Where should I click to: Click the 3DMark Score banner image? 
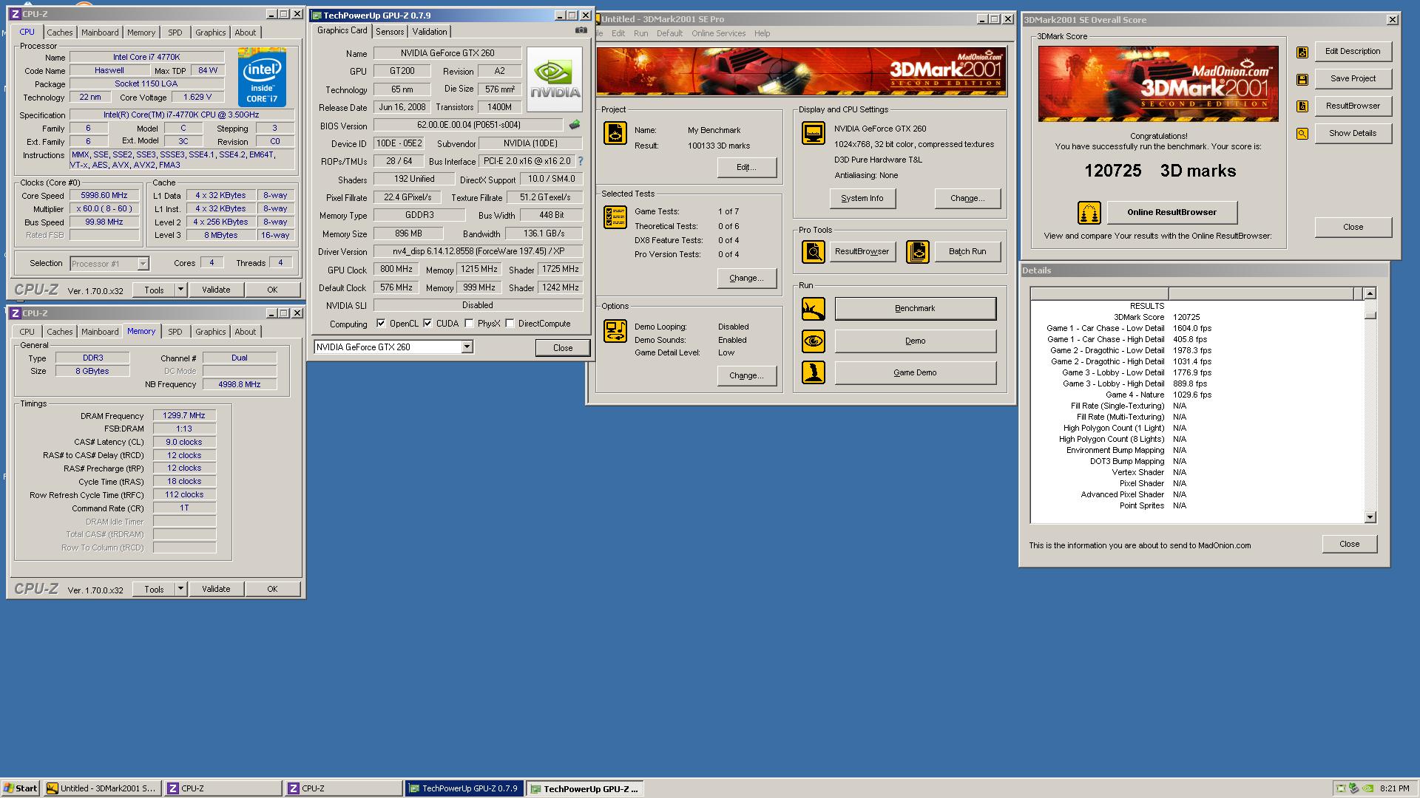point(1158,83)
